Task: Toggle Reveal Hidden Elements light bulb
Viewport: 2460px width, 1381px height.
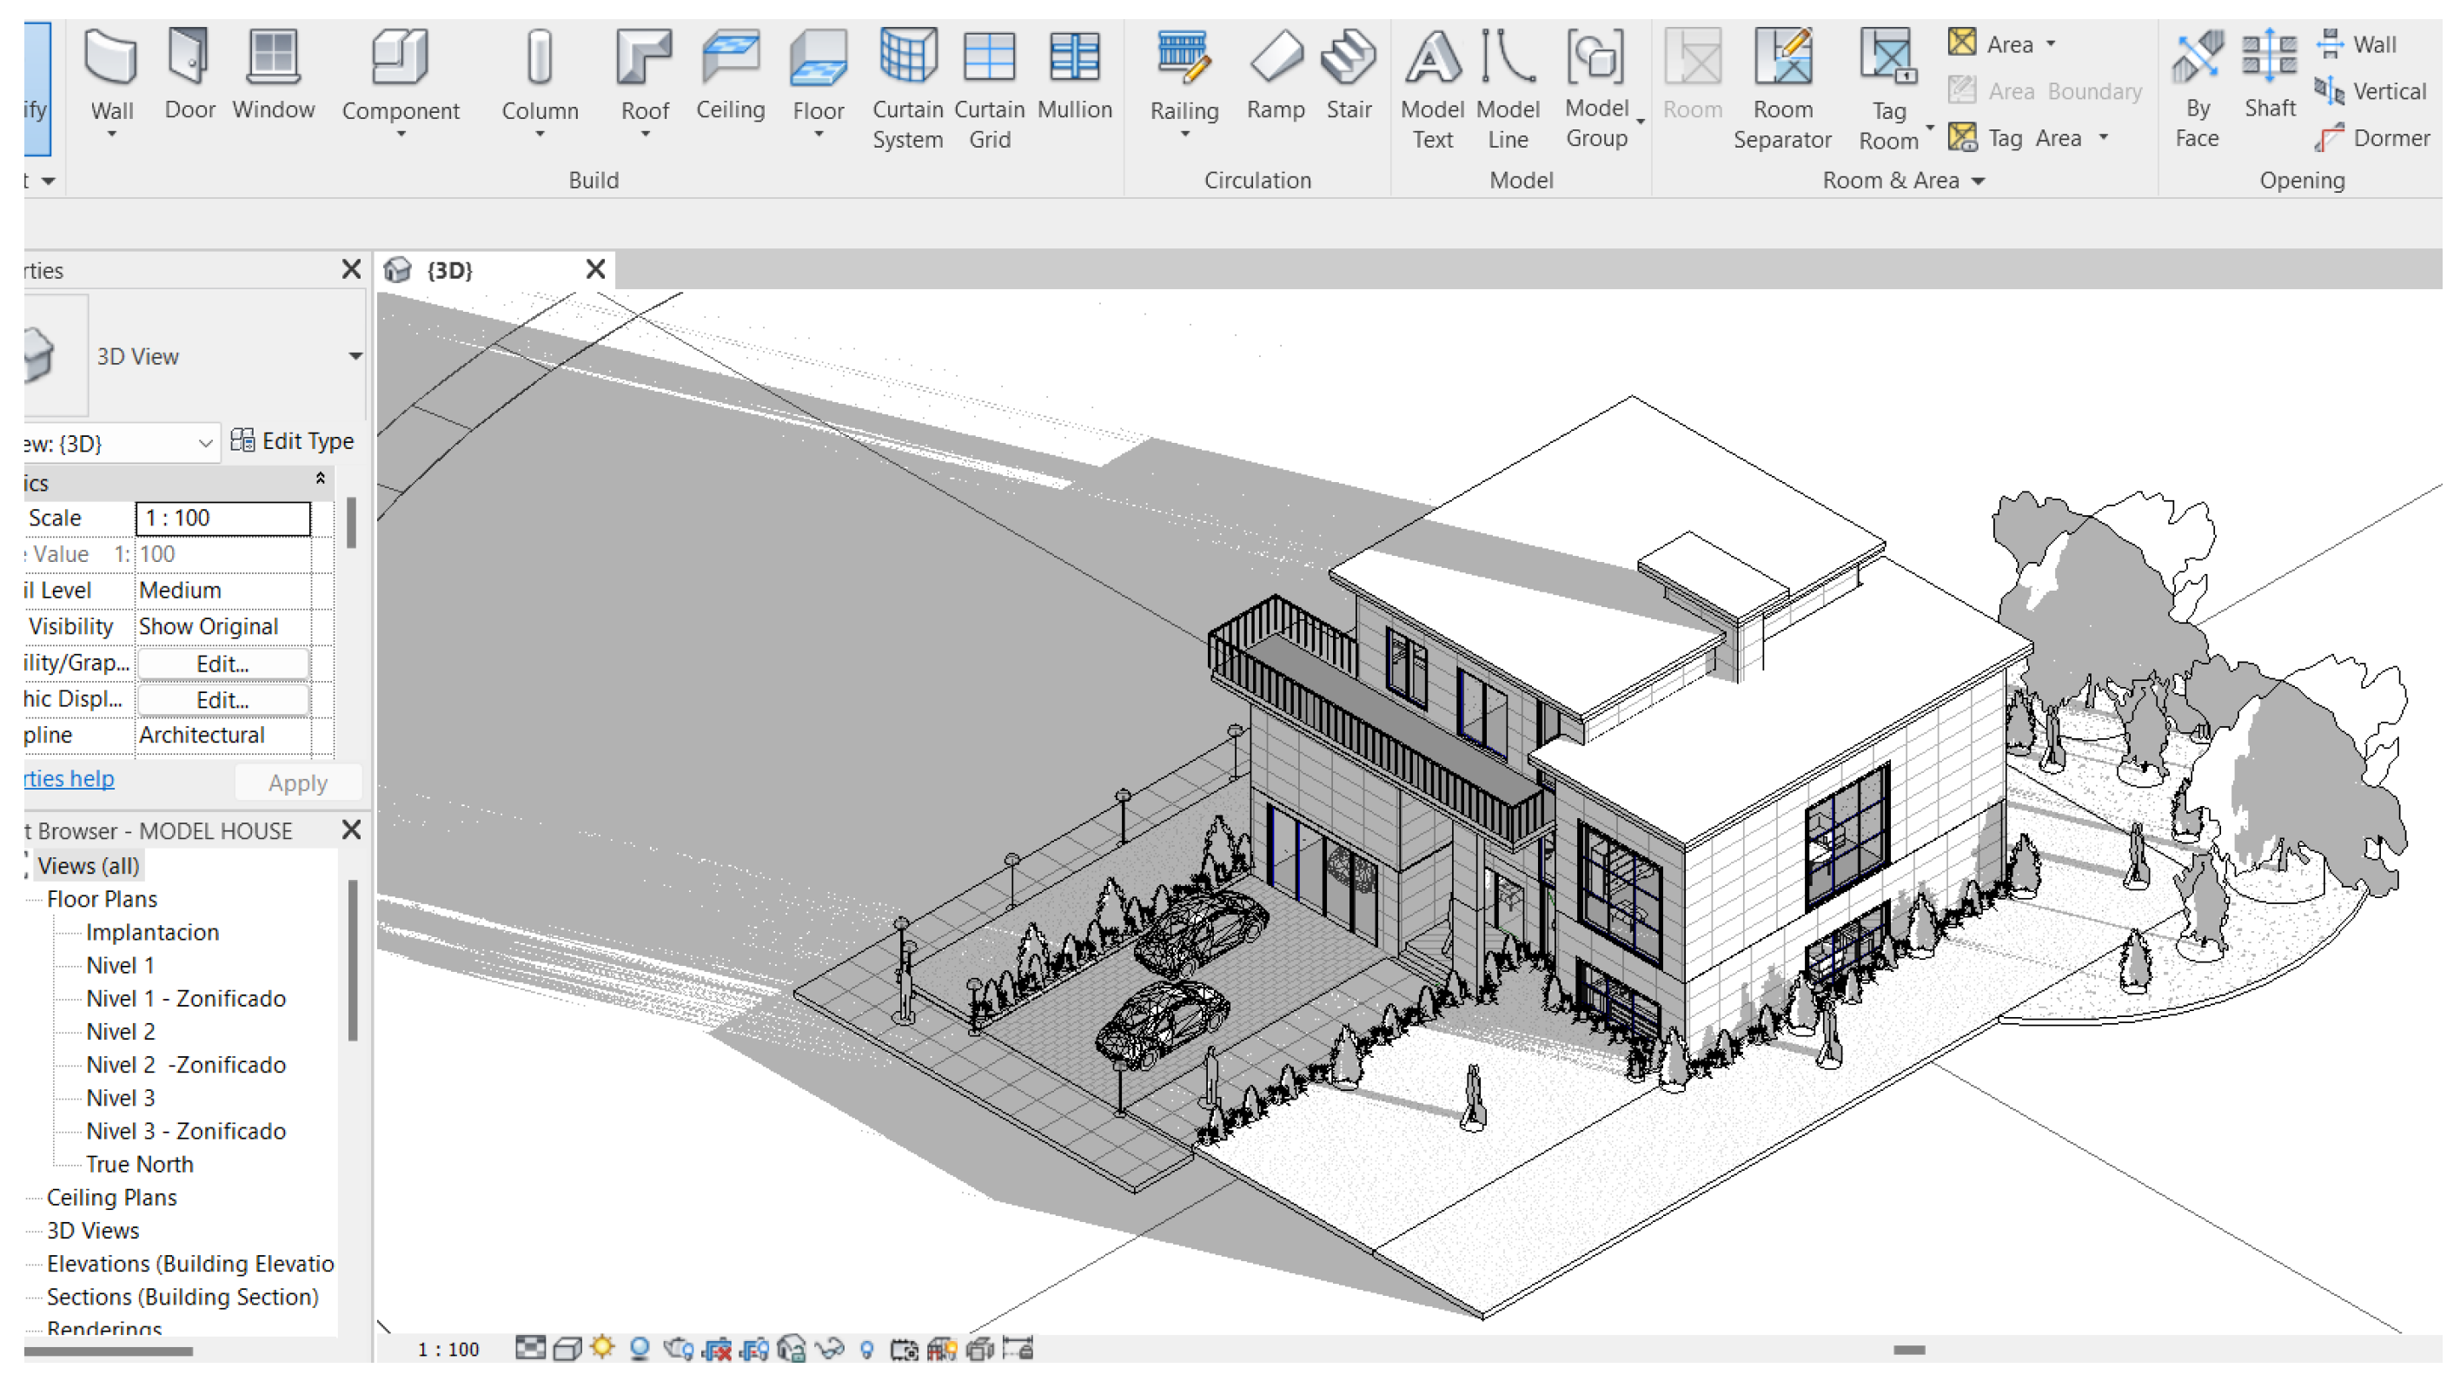Action: coord(866,1348)
